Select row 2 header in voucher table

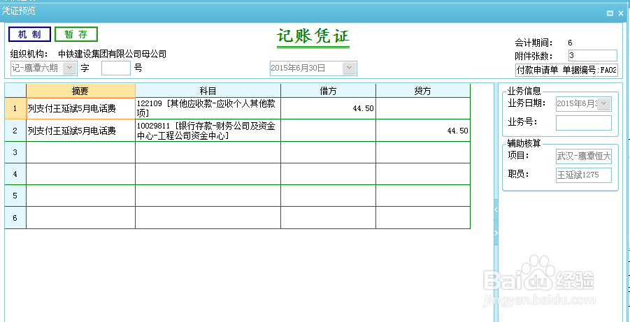15,130
